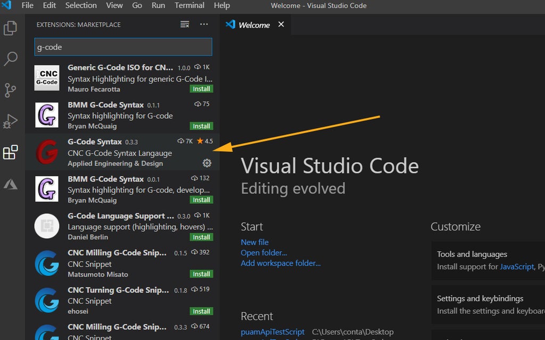Open G-Code Syntax 0.3.3 extension title

point(95,142)
